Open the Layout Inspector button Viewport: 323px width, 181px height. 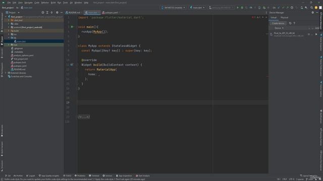(308, 175)
